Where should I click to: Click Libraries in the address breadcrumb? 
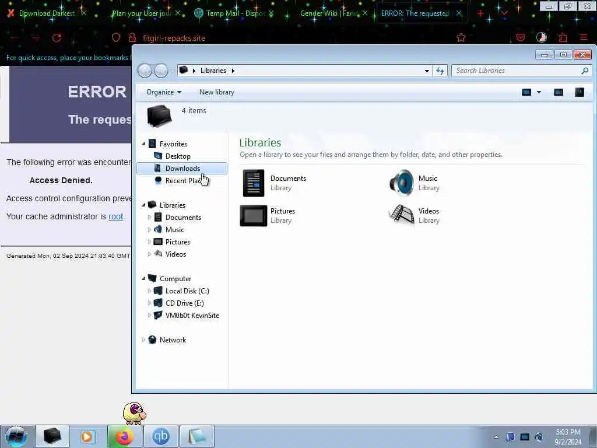[x=213, y=71]
